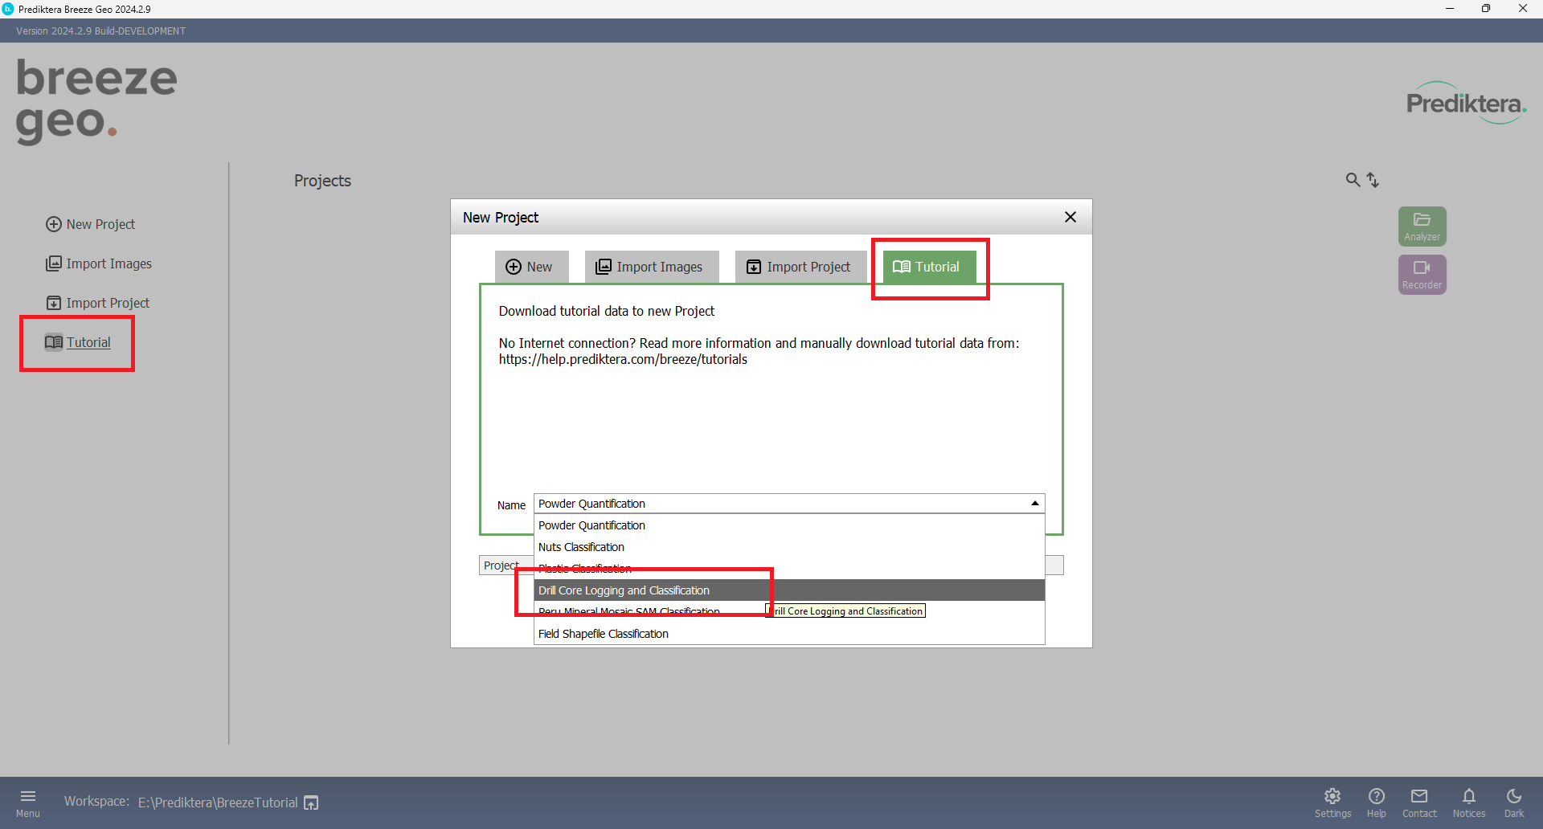
Task: Change workspace folder icon
Action: (x=311, y=802)
